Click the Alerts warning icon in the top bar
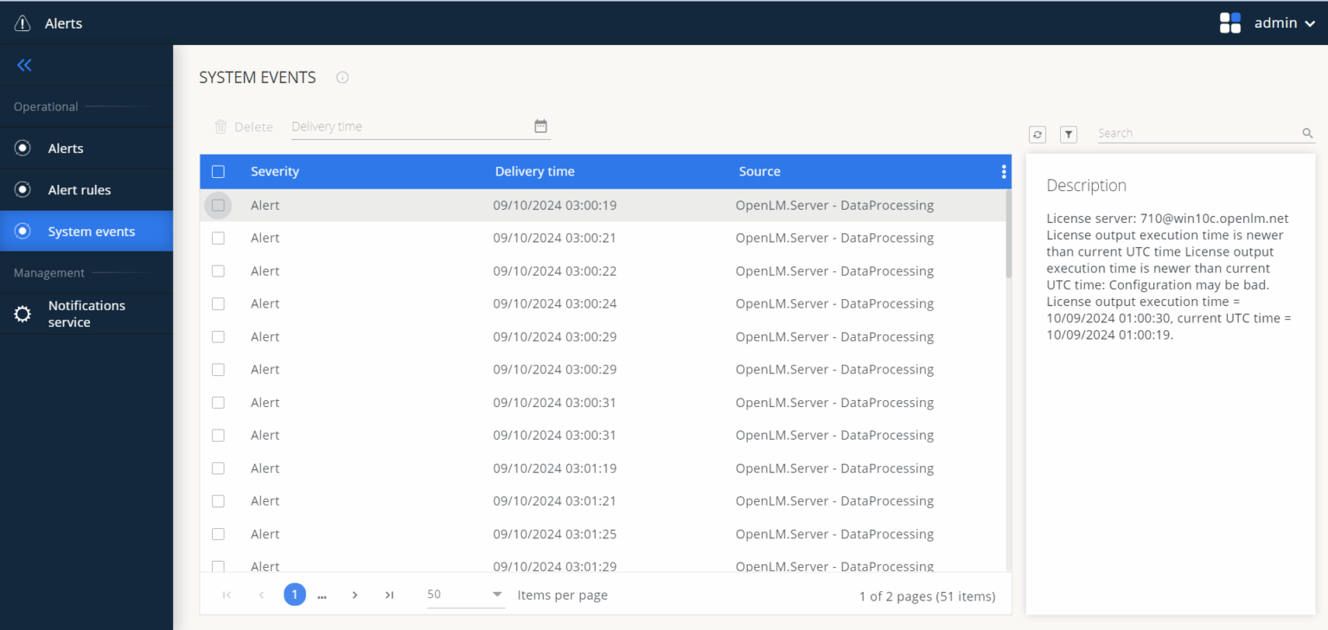 pyautogui.click(x=22, y=22)
